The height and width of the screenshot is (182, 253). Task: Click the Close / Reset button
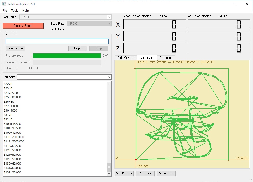coord(23,26)
